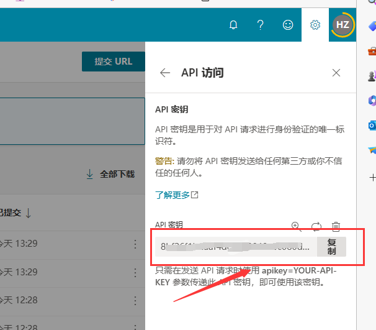The height and width of the screenshot is (330, 376).
Task: Select first 今天 12:28 entry
Action: (x=19, y=300)
